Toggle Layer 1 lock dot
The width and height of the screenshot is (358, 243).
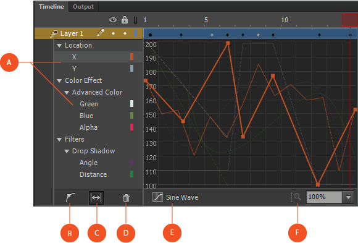[125, 33]
